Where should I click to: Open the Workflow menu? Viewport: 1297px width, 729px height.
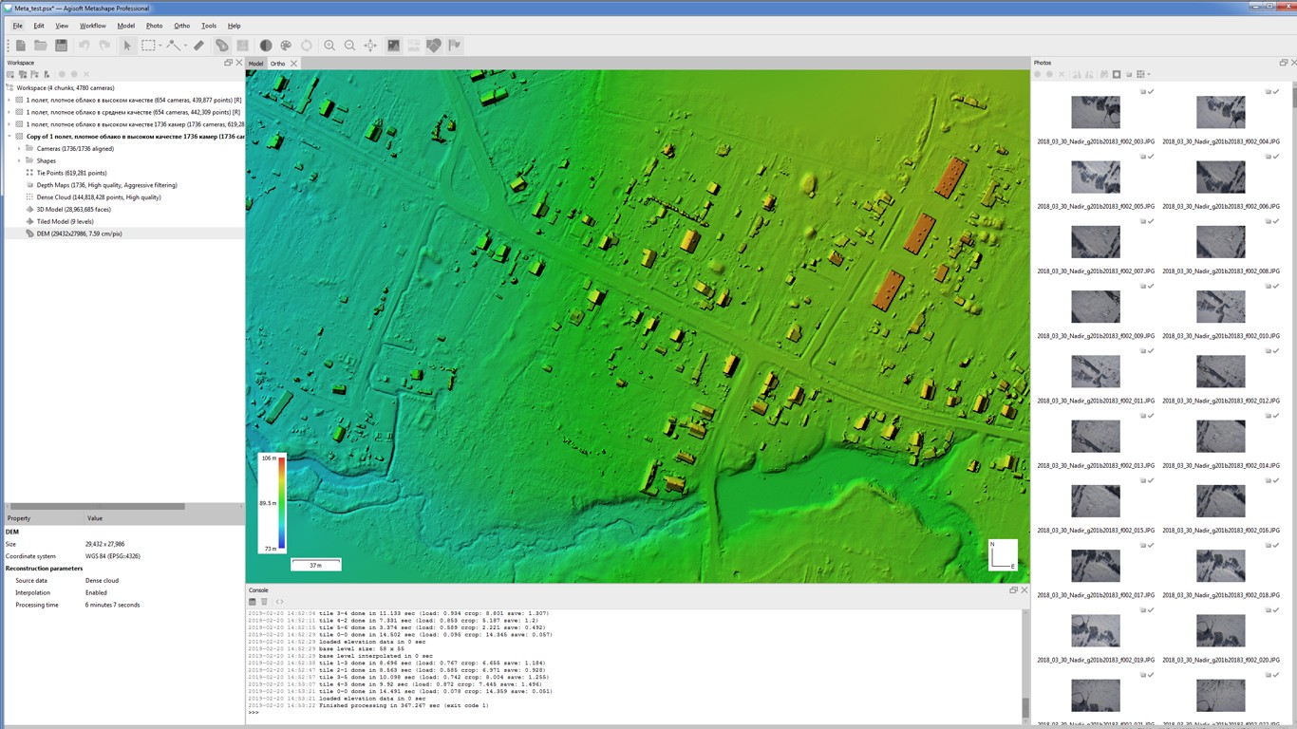coord(92,26)
